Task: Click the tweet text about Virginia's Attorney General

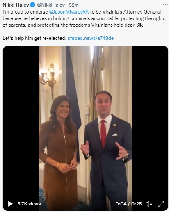Action: click(84, 18)
